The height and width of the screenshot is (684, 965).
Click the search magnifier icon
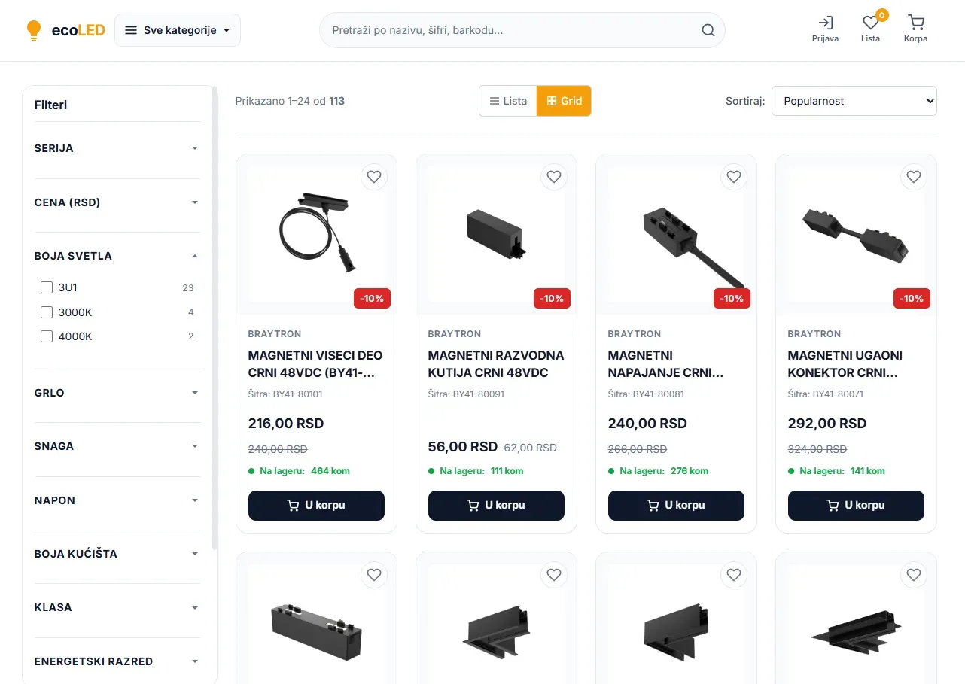tap(708, 30)
